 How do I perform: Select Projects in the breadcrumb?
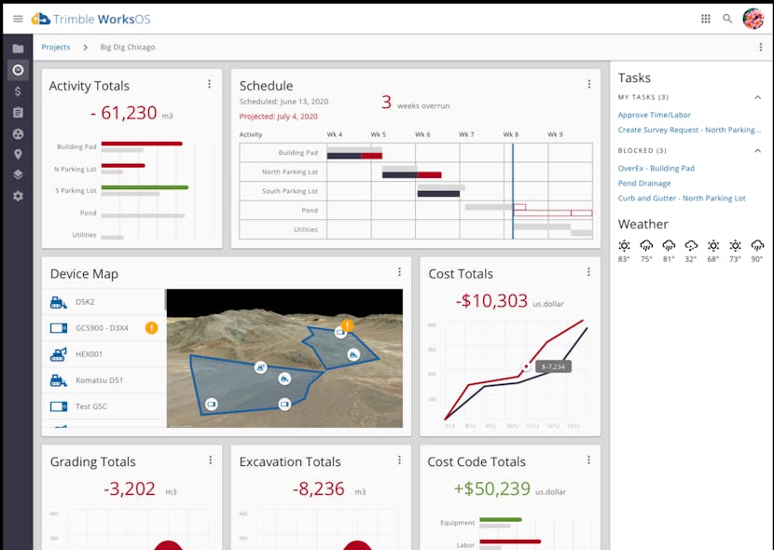click(56, 47)
